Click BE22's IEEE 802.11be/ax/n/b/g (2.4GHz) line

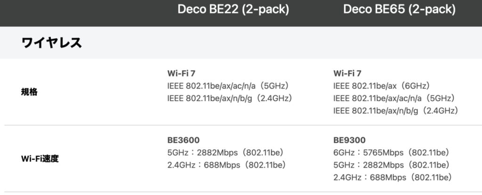230,98
